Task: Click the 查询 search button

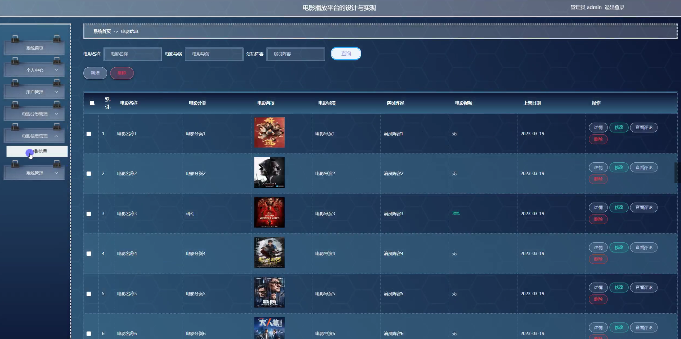Action: (x=346, y=54)
